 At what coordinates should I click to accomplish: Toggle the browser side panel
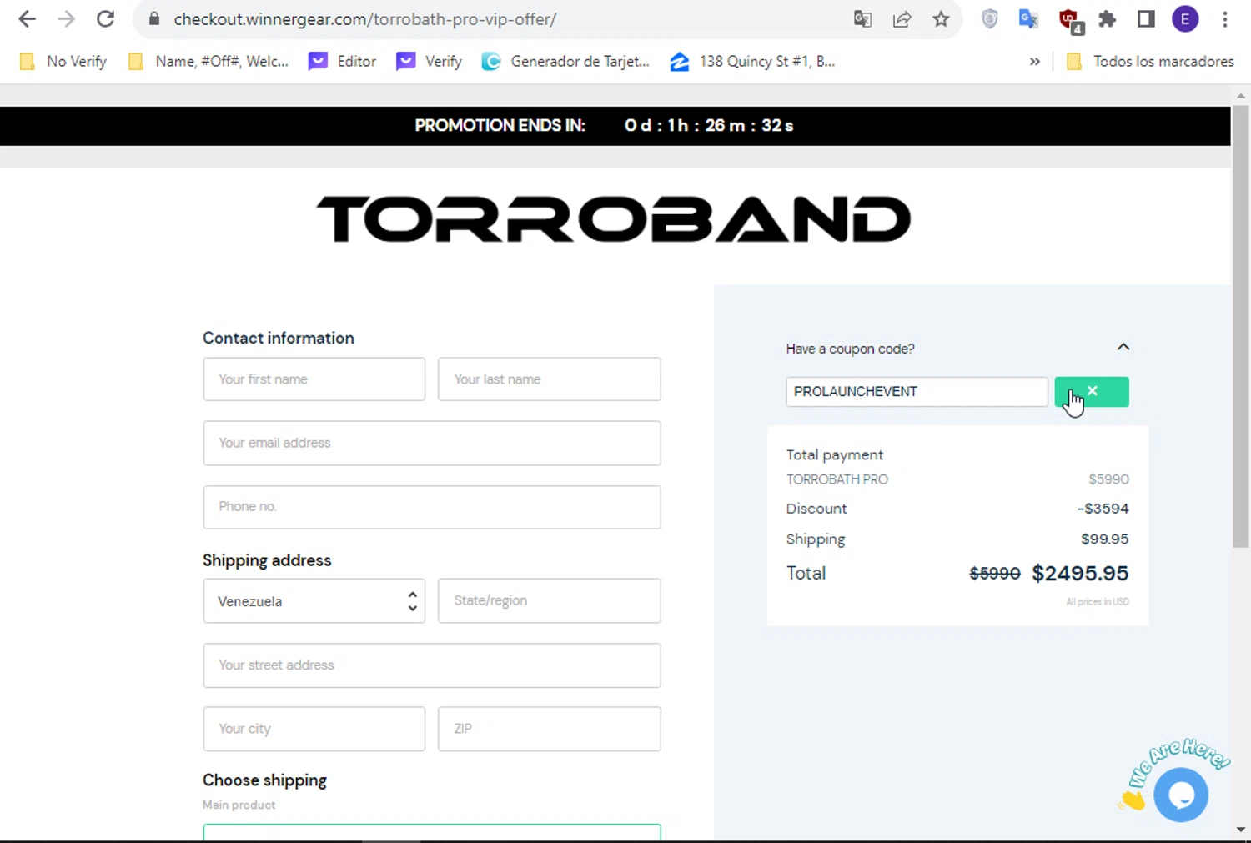pyautogui.click(x=1146, y=19)
